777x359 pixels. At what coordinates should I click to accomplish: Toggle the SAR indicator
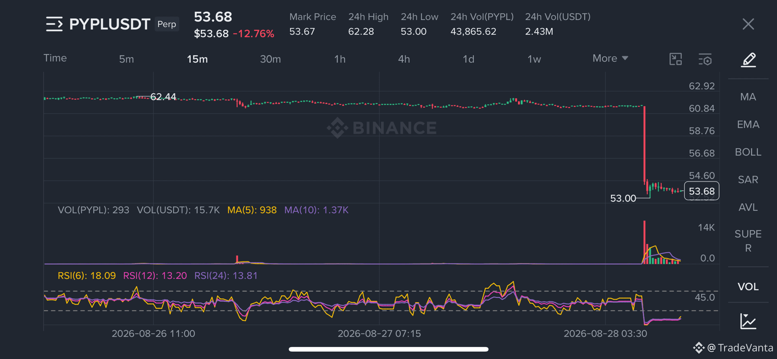[748, 179]
